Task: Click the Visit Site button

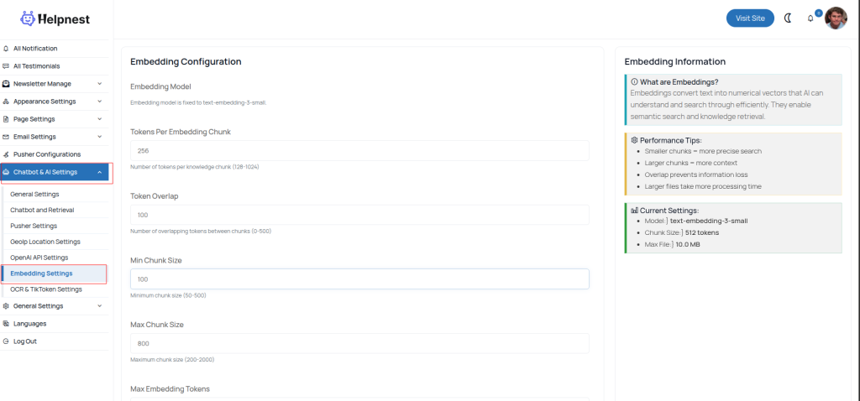Action: pos(750,18)
